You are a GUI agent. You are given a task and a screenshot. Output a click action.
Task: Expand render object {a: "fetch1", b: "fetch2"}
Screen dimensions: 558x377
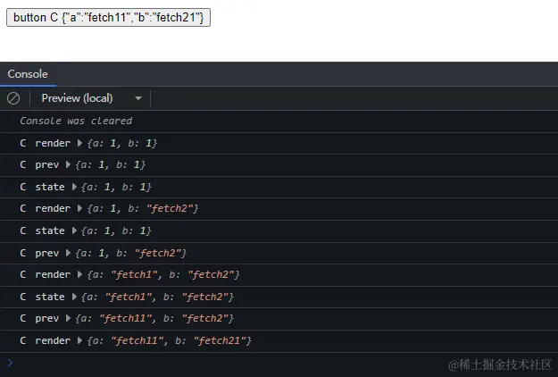80,274
